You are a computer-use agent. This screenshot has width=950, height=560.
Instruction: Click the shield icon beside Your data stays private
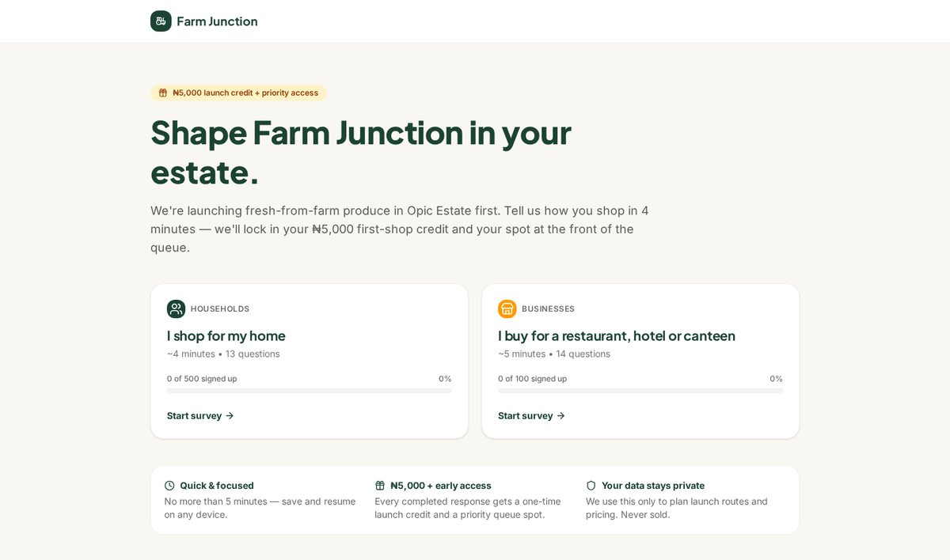click(591, 486)
